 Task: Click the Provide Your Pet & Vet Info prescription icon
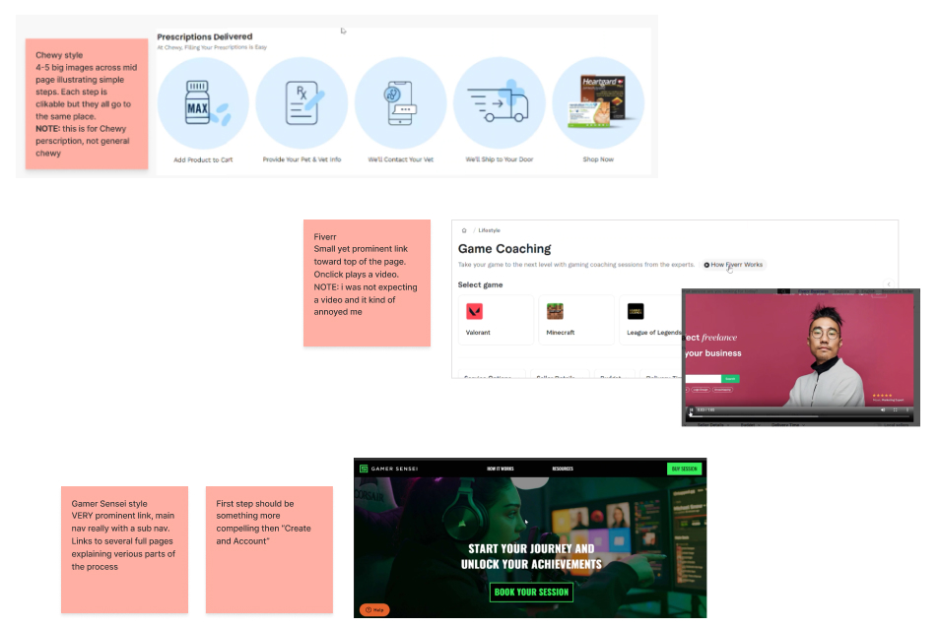(x=302, y=103)
